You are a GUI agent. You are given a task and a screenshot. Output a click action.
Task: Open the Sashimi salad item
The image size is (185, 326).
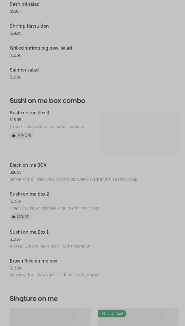[x=25, y=4]
